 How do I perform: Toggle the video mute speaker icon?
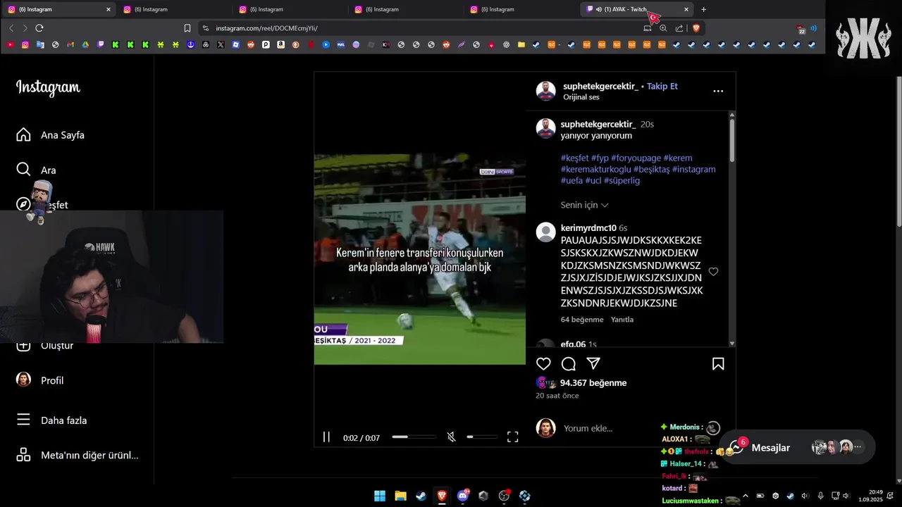[x=452, y=437]
